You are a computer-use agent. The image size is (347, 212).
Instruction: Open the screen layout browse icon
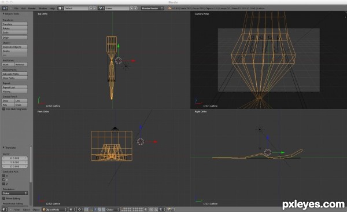coord(60,8)
